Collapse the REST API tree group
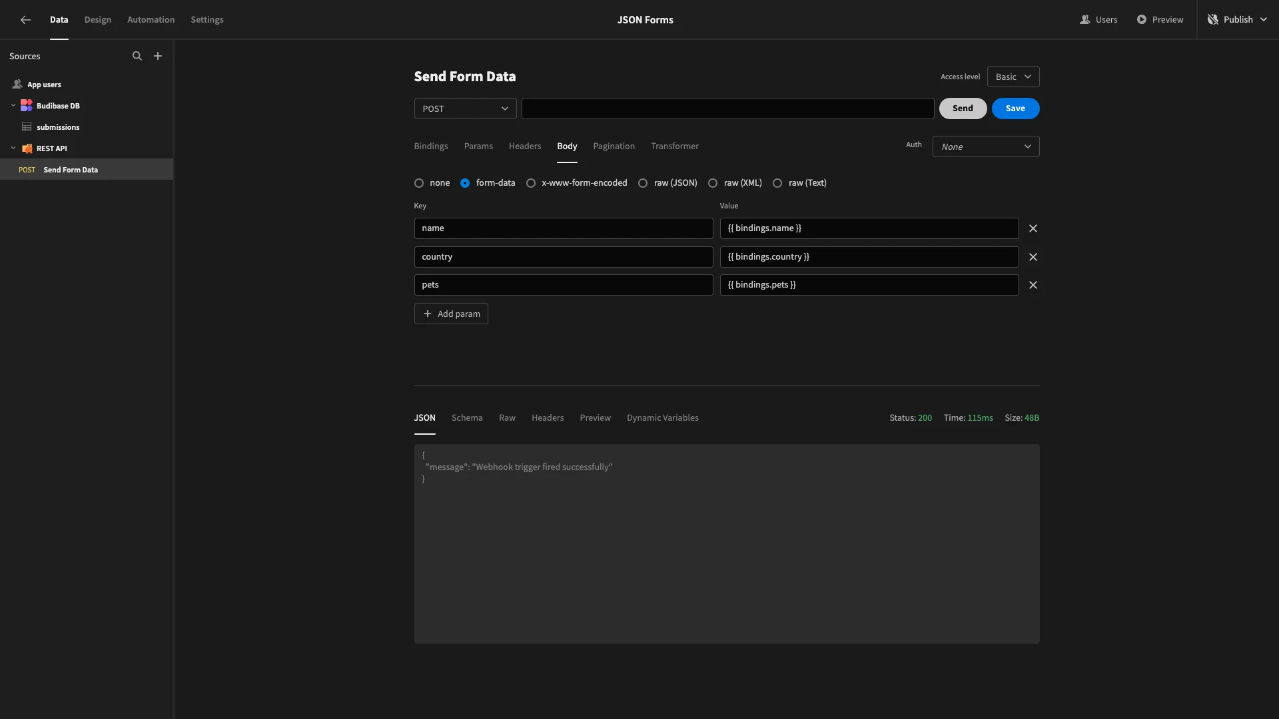1279x719 pixels. (x=13, y=148)
